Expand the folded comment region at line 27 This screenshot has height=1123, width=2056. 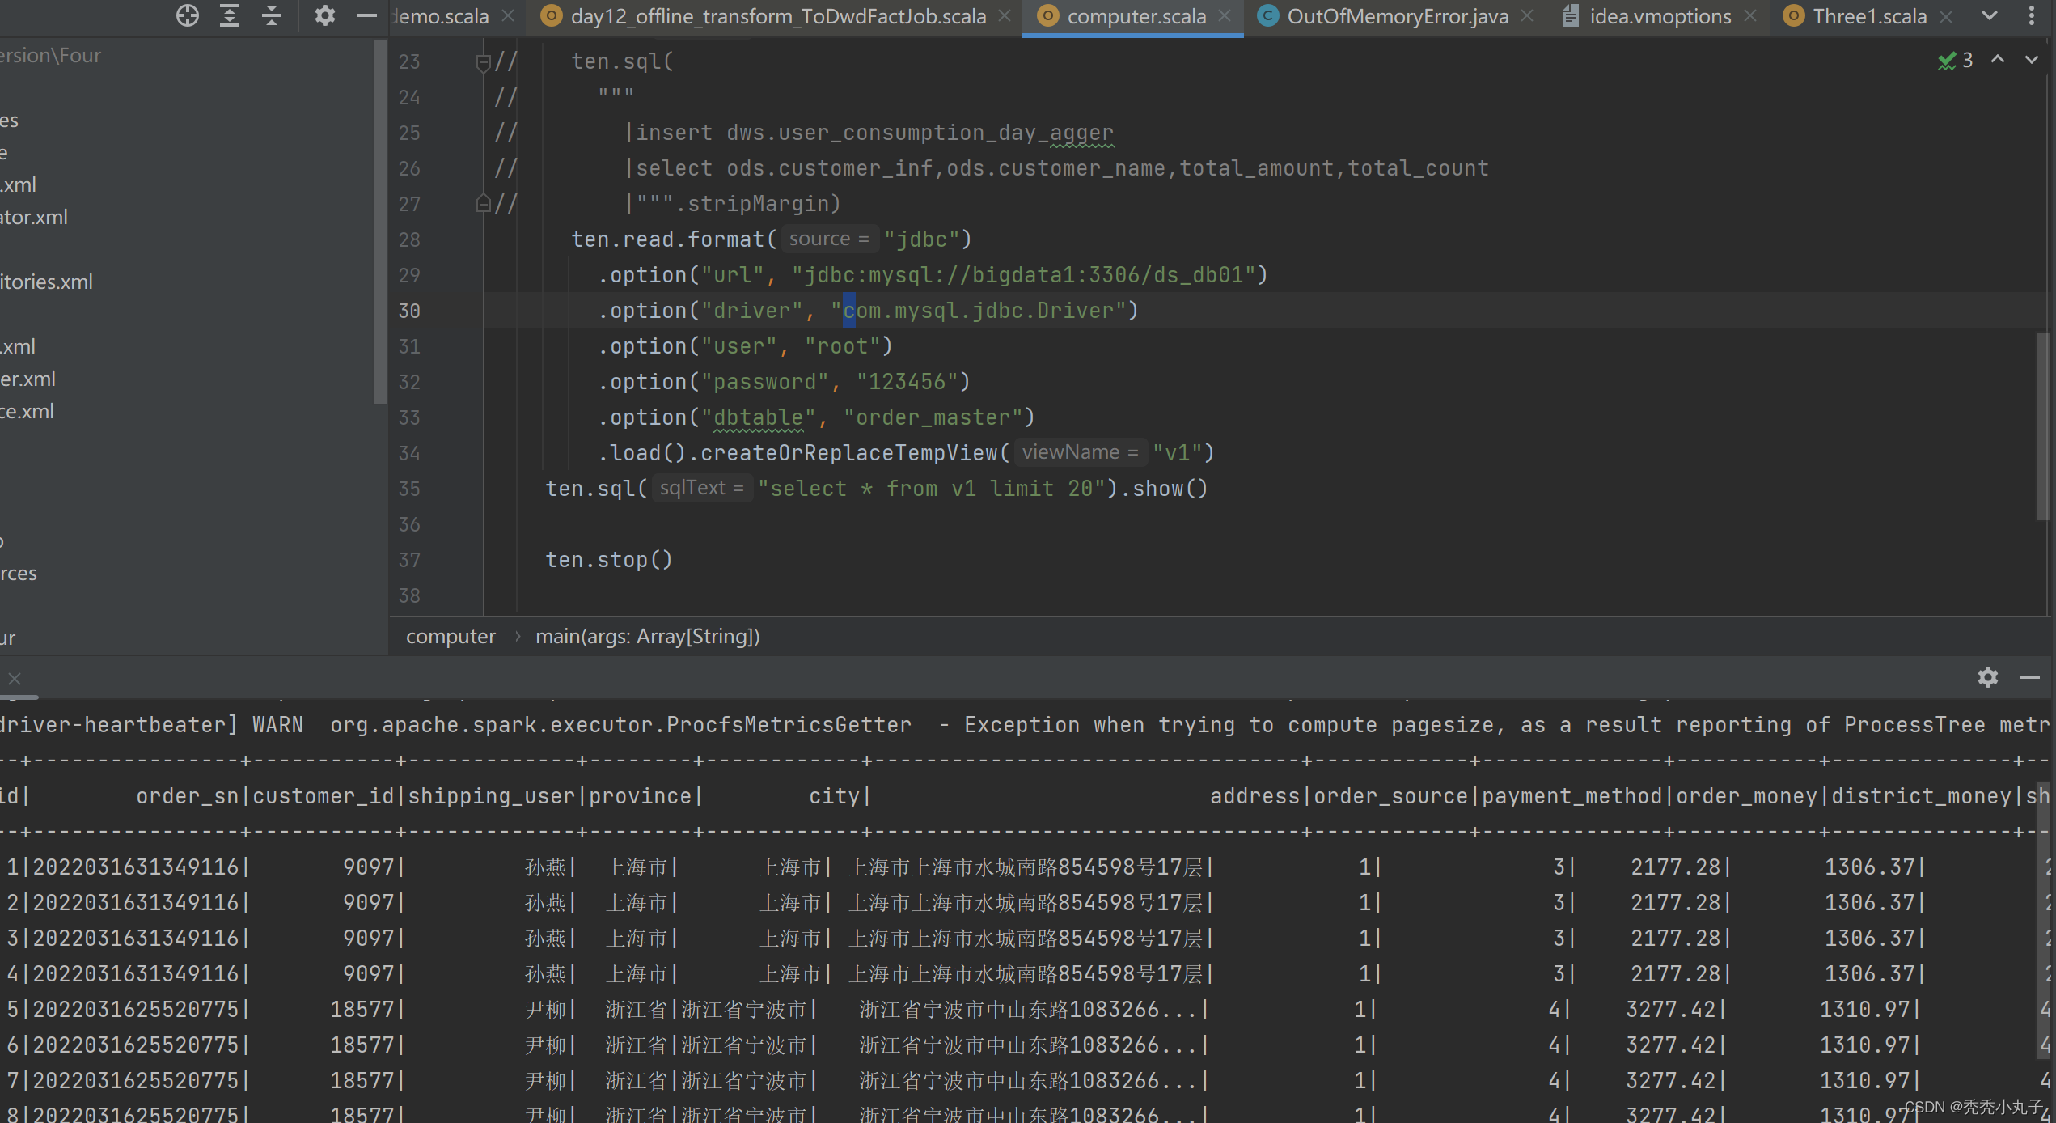[483, 204]
